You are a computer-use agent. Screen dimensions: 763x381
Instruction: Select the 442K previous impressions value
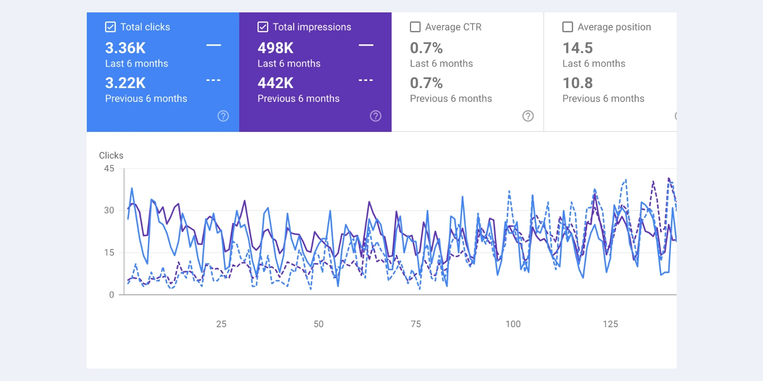point(276,83)
